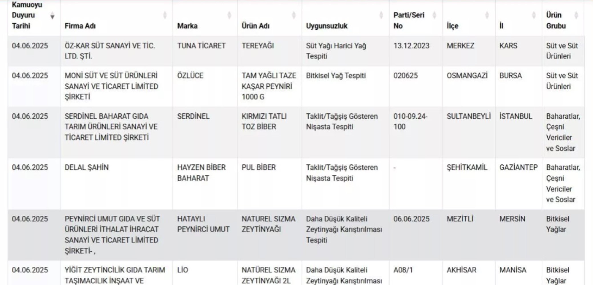
Task: Click the HAYZEN BİBER BAHARAT brand cell
Action: pyautogui.click(x=201, y=173)
